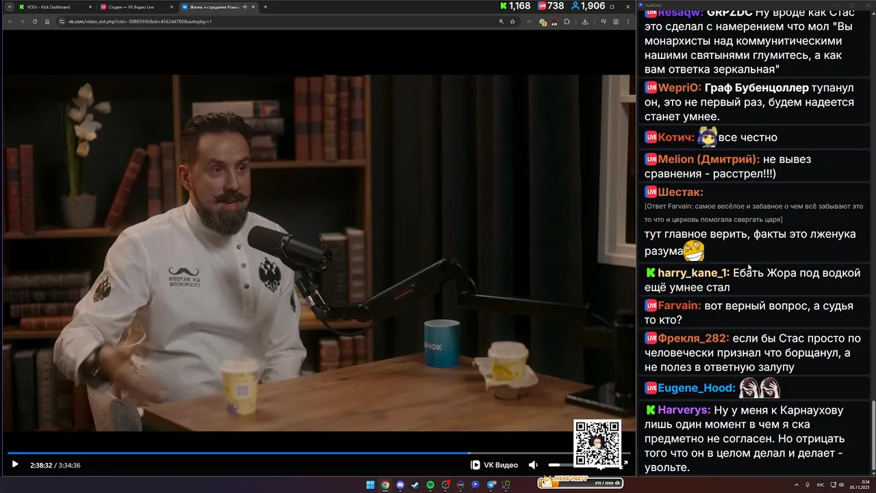
Task: Switch to the Студия — VK Видео Live tab
Action: click(136, 7)
